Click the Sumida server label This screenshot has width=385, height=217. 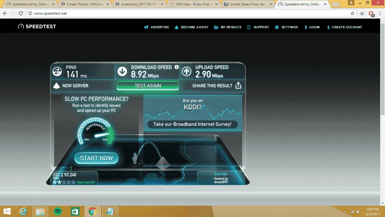coord(221,174)
